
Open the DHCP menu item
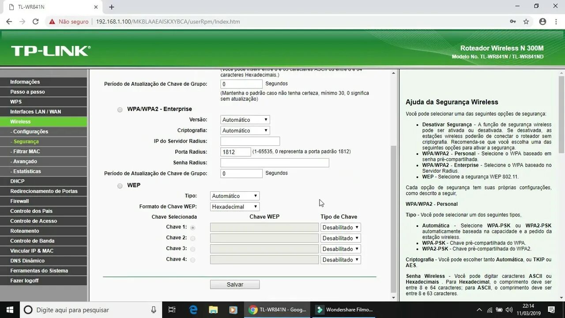[x=44, y=181]
